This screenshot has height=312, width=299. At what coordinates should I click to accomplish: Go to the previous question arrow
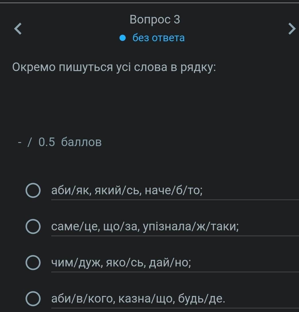pos(18,29)
